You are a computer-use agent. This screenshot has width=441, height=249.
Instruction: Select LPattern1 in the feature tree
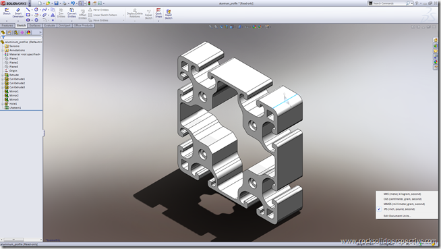(13, 108)
